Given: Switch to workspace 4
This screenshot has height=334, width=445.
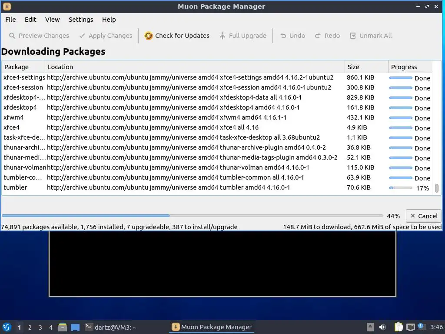Looking at the screenshot, I should tap(51, 327).
